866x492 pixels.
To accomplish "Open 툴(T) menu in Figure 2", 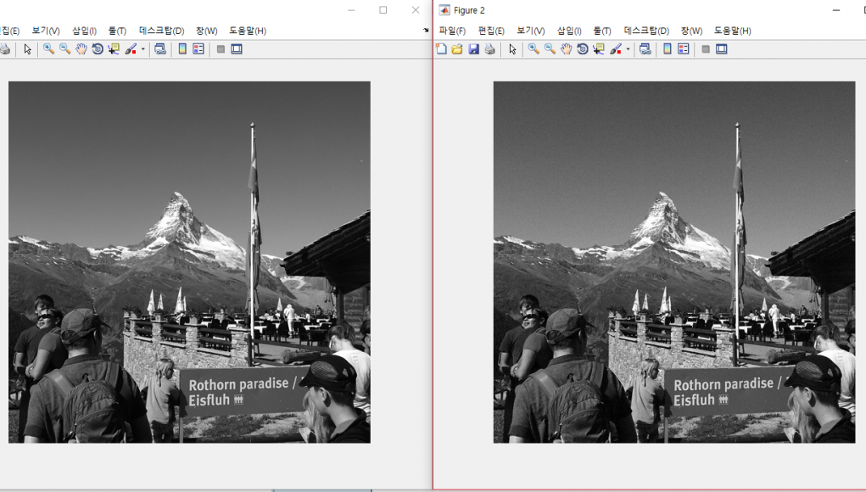I will [602, 31].
